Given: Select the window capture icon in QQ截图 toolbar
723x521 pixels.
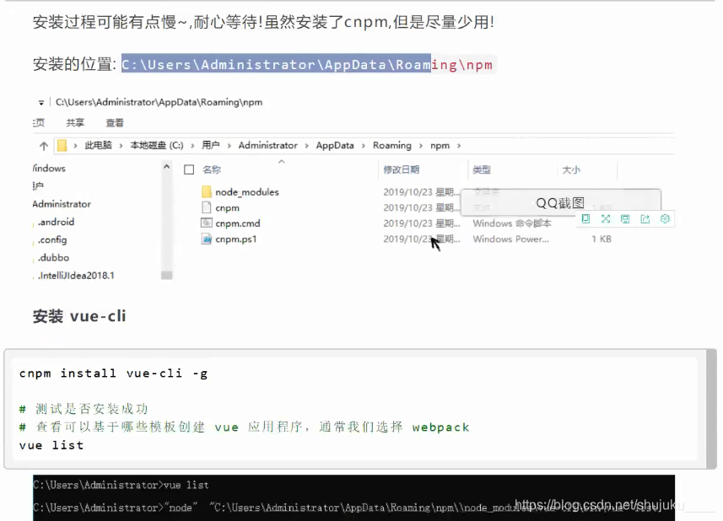Looking at the screenshot, I should click(585, 219).
